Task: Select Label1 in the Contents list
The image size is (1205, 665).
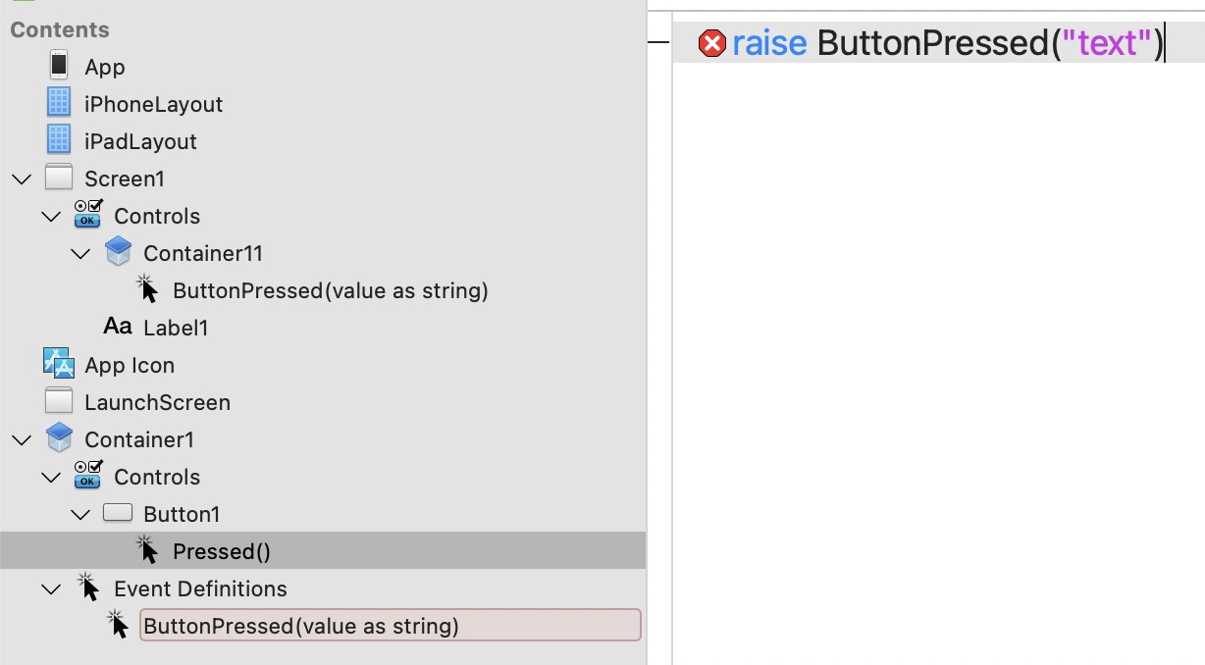Action: (x=176, y=328)
